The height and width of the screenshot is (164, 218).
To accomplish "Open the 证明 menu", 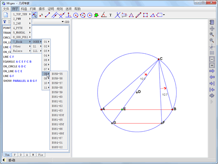I will coord(51,9).
